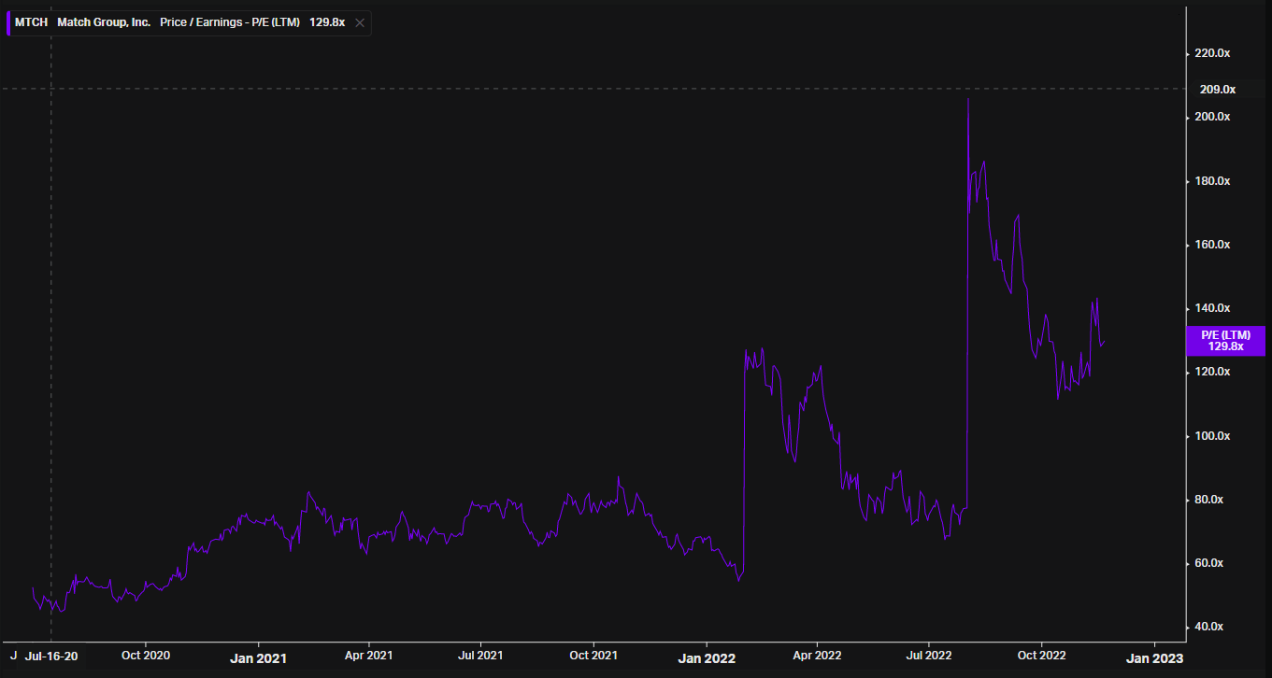This screenshot has width=1272, height=678.
Task: Click the 180.0x y-axis label
Action: pyautogui.click(x=1212, y=181)
